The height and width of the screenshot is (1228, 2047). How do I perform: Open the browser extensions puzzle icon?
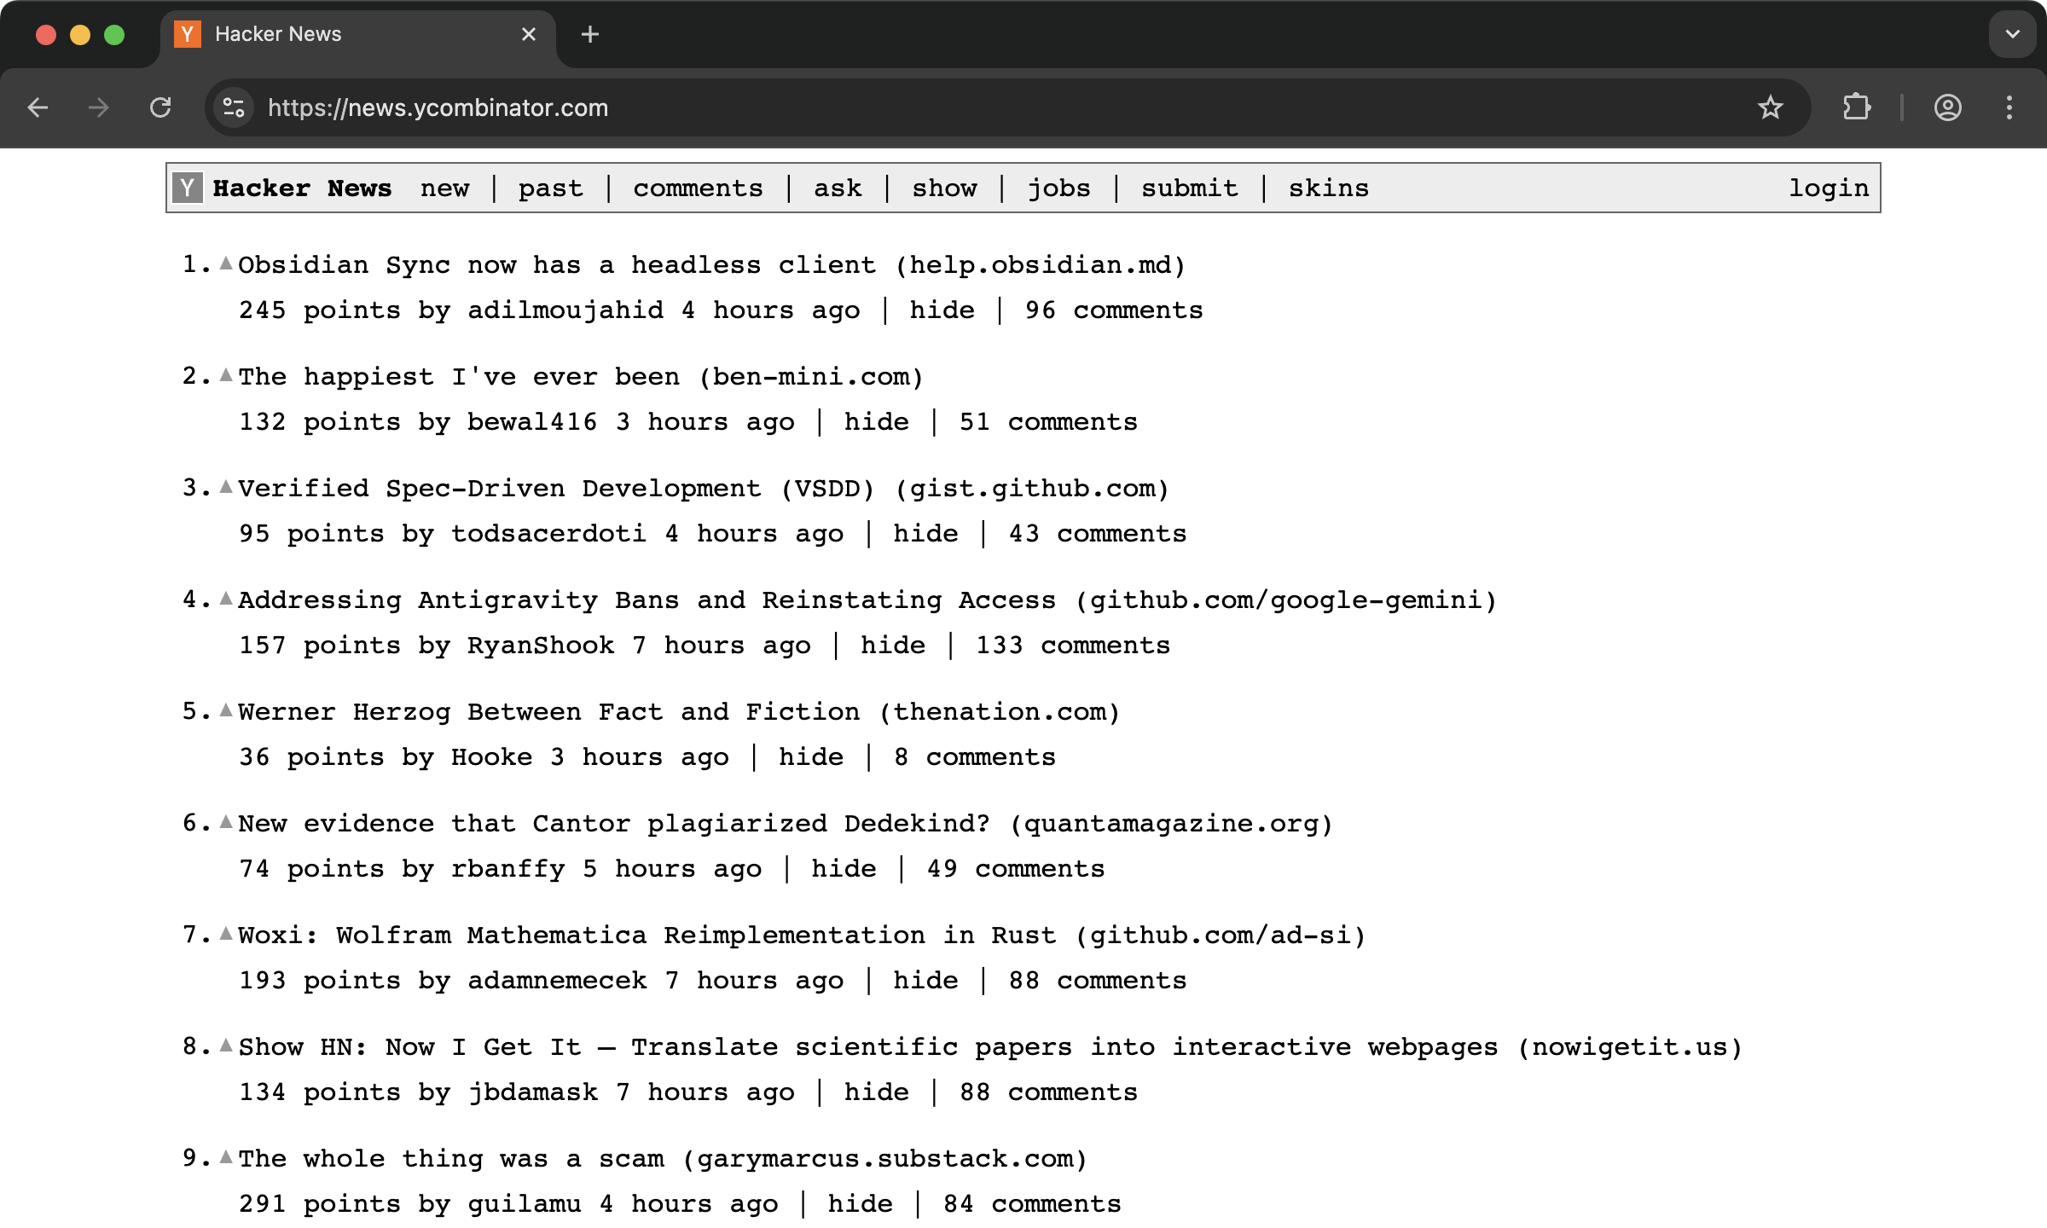tap(1856, 107)
